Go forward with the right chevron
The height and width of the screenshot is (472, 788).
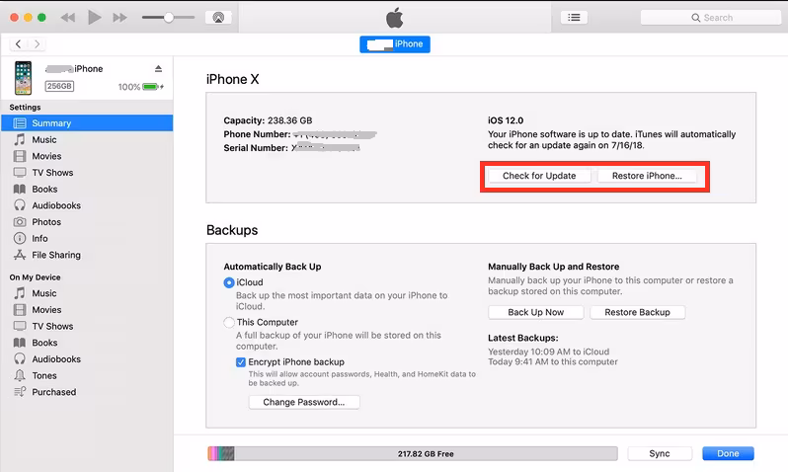[x=37, y=44]
